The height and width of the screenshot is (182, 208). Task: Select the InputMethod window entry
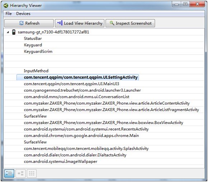(x=36, y=71)
